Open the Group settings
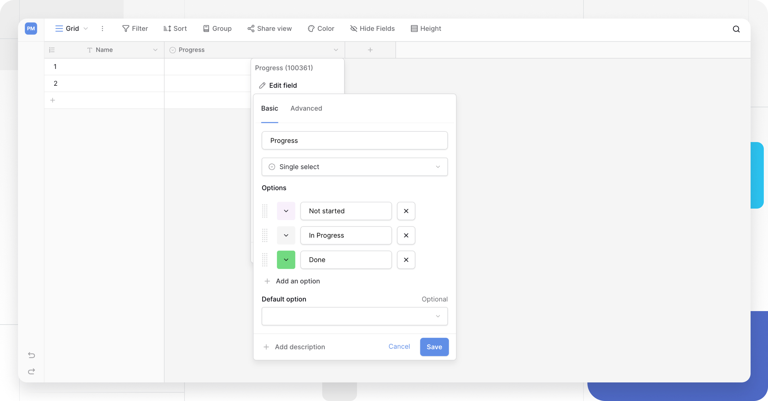Viewport: 768px width, 401px height. tap(217, 28)
